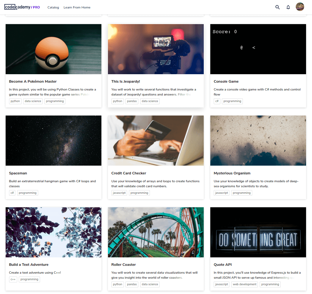This screenshot has height=294, width=312.
Task: Open Roller Coaster project title
Action: 124,265
